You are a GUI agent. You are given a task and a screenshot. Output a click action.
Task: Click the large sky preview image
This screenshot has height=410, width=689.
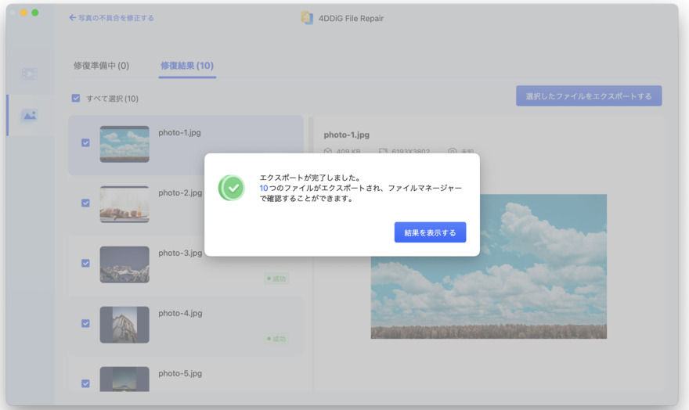(x=489, y=266)
